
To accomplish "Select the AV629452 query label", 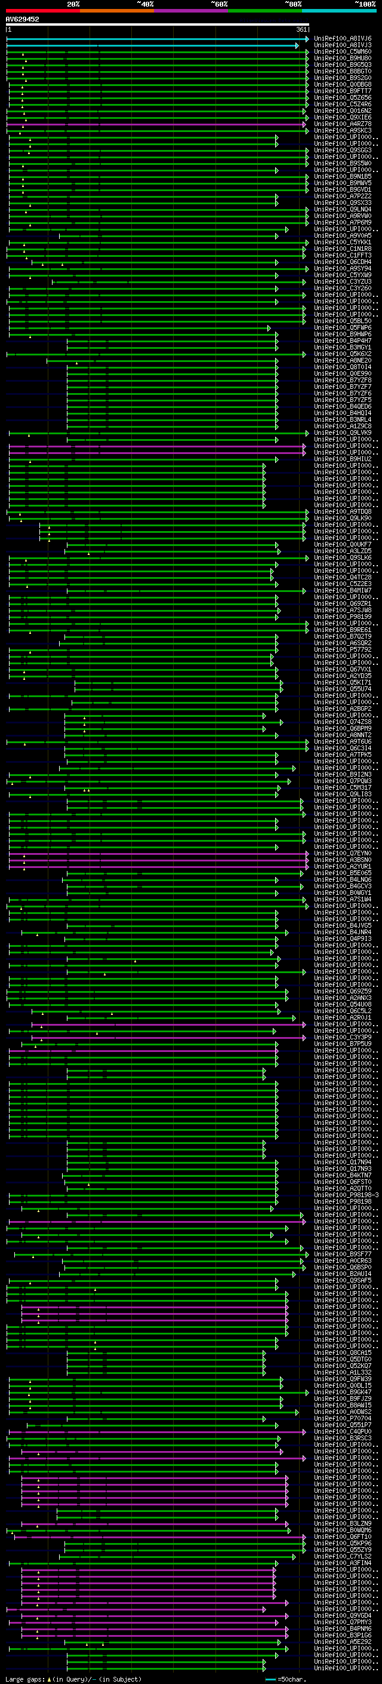I will pyautogui.click(x=23, y=20).
